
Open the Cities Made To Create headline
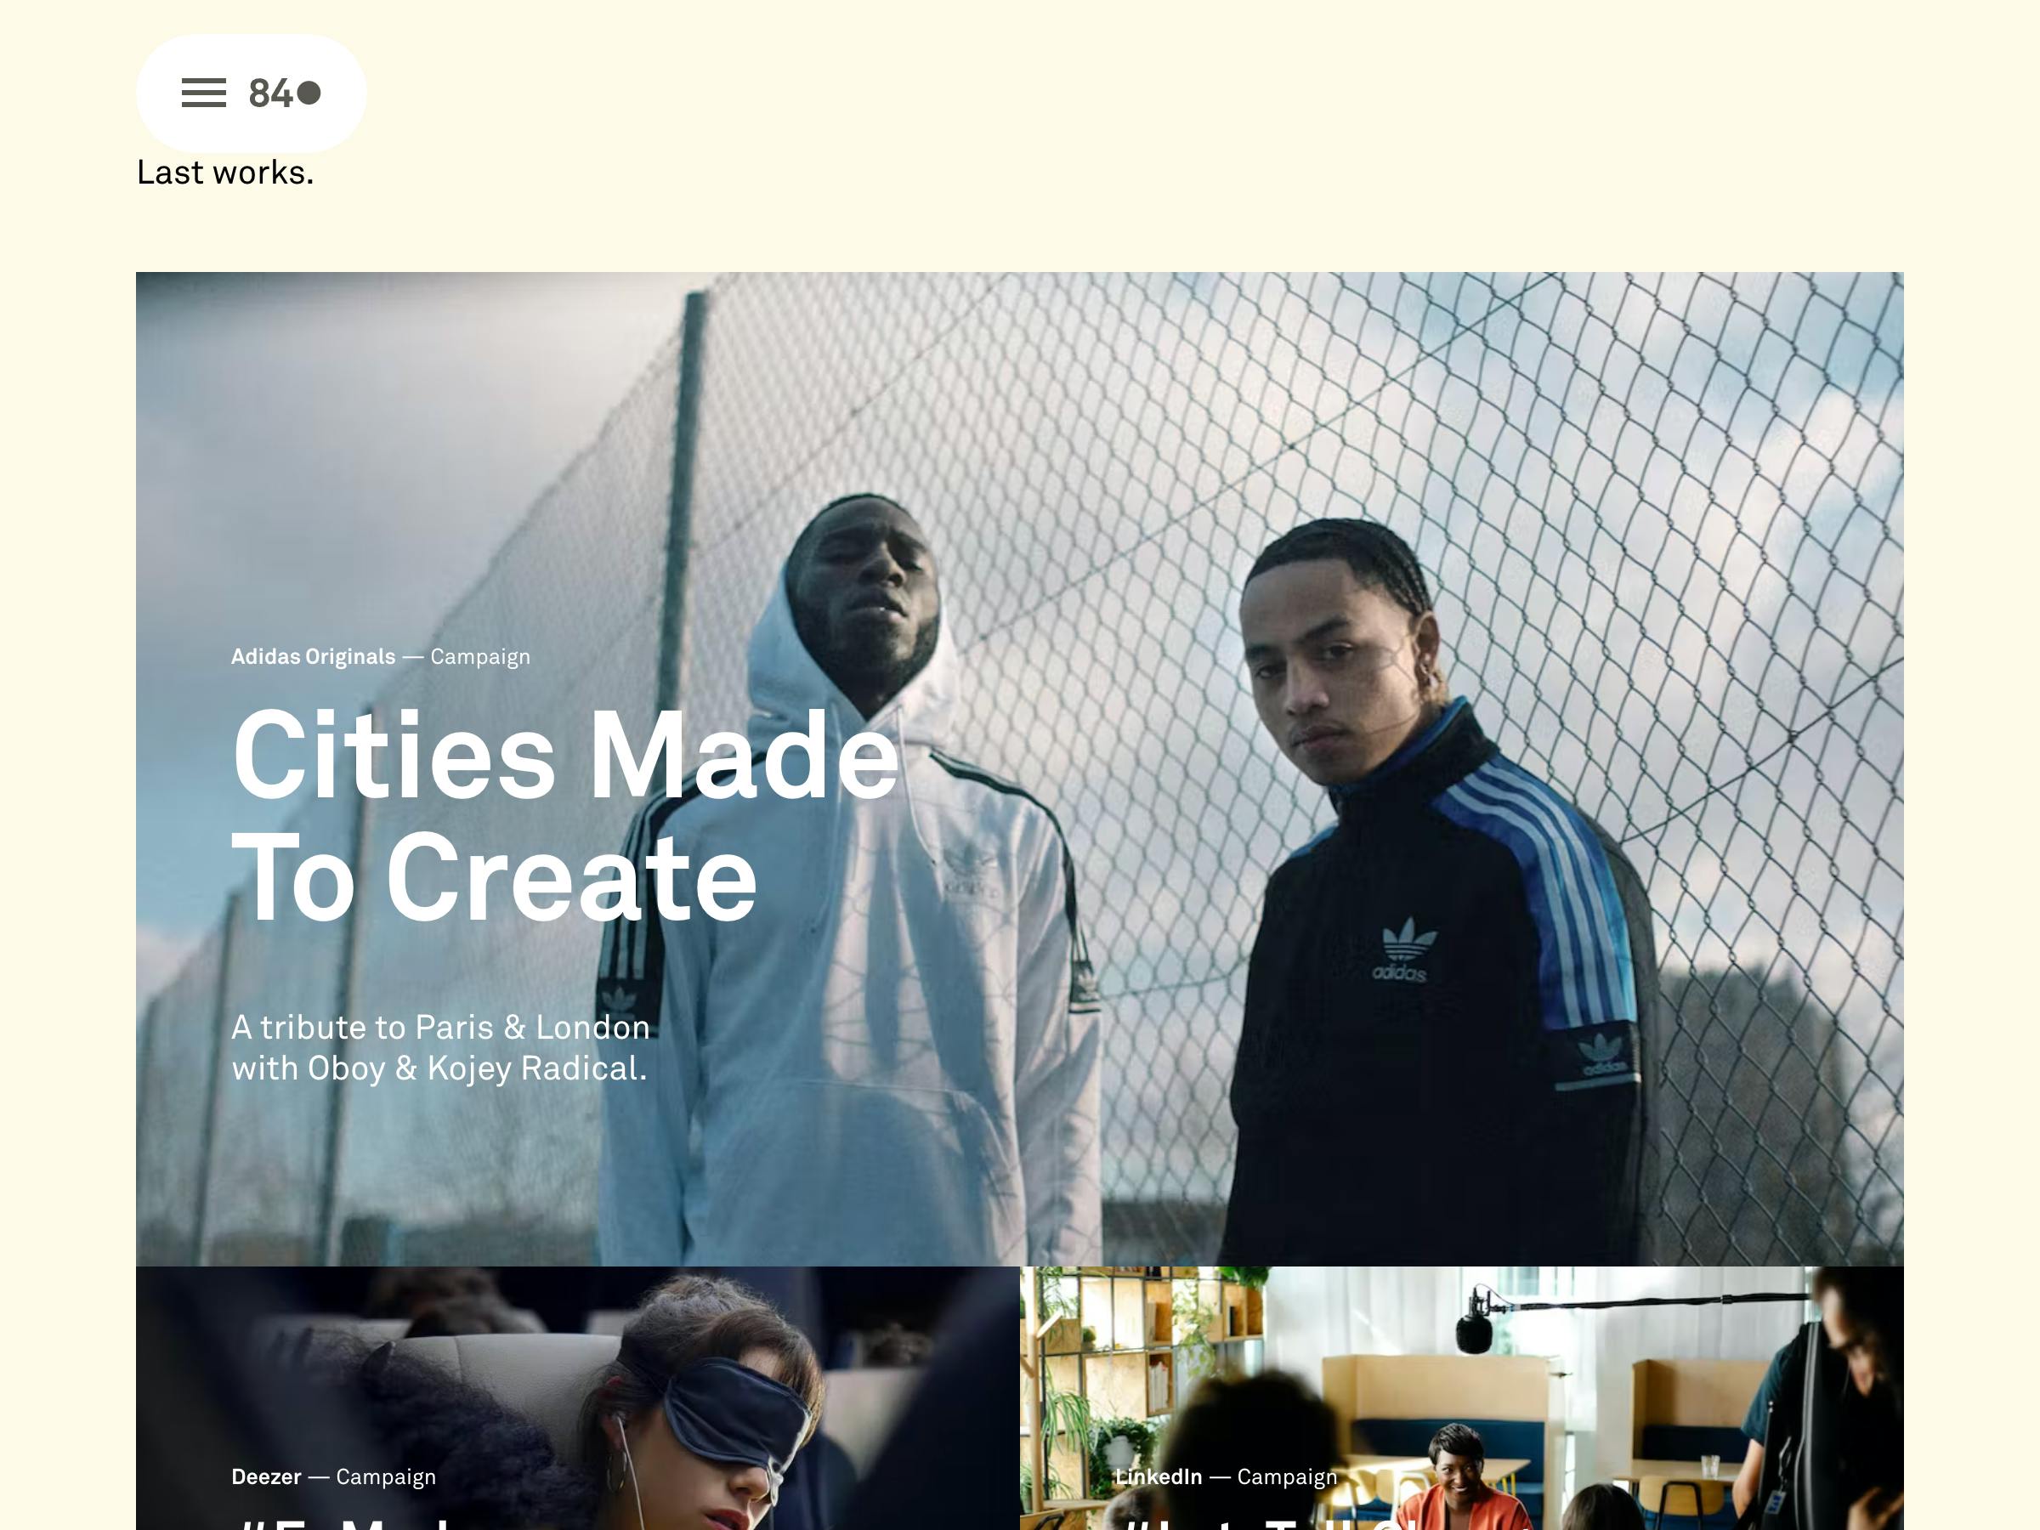click(x=564, y=814)
